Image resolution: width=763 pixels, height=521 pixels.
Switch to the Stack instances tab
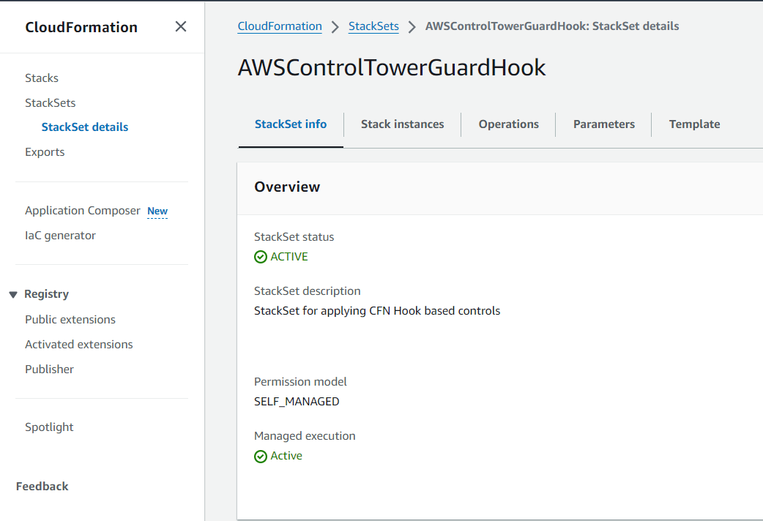(x=403, y=124)
